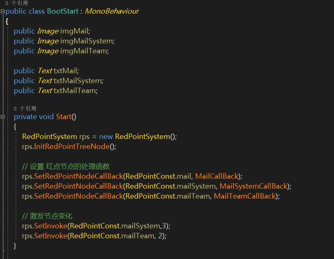Click the Text type on the txtMailTeam line
The image size is (334, 259).
coord(45,91)
